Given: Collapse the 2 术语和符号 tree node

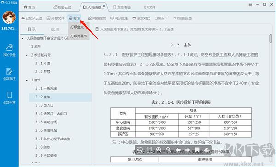Looking at the screenshot, I should point(27,55).
